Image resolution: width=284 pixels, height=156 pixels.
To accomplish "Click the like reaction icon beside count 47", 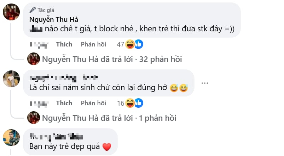I will point(138,44).
